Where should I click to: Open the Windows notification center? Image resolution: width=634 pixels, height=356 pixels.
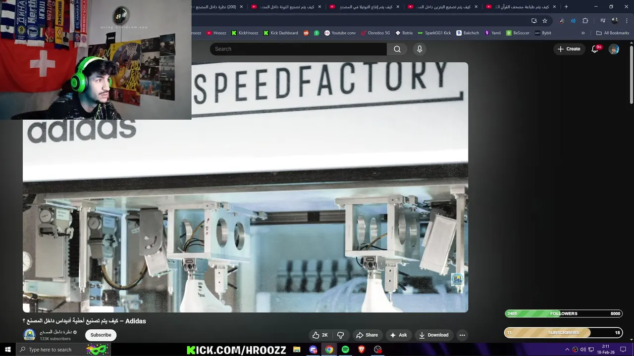tap(623, 350)
